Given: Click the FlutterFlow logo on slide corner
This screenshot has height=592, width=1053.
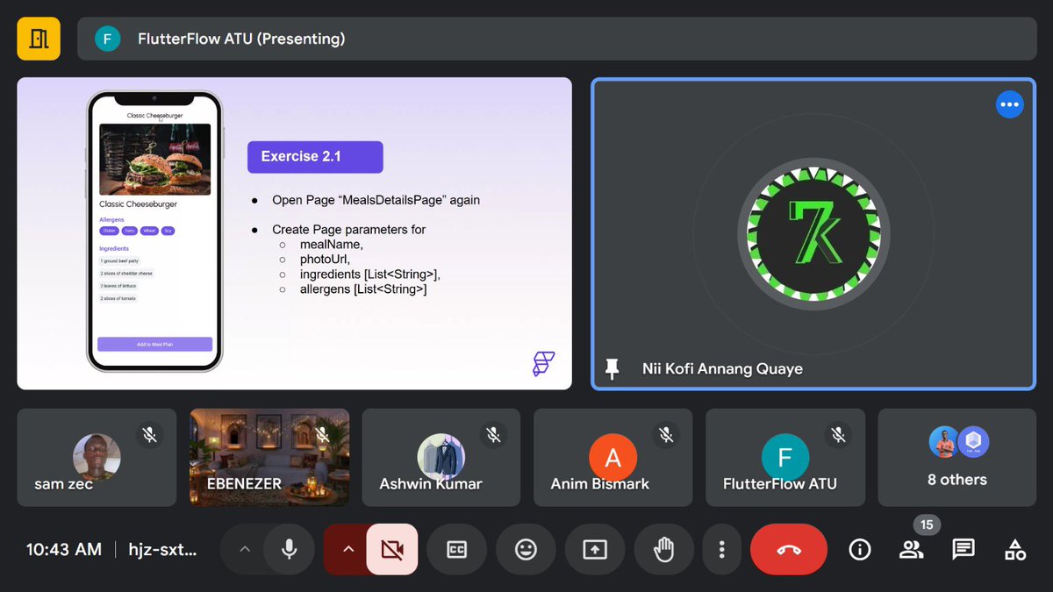Looking at the screenshot, I should pyautogui.click(x=544, y=363).
